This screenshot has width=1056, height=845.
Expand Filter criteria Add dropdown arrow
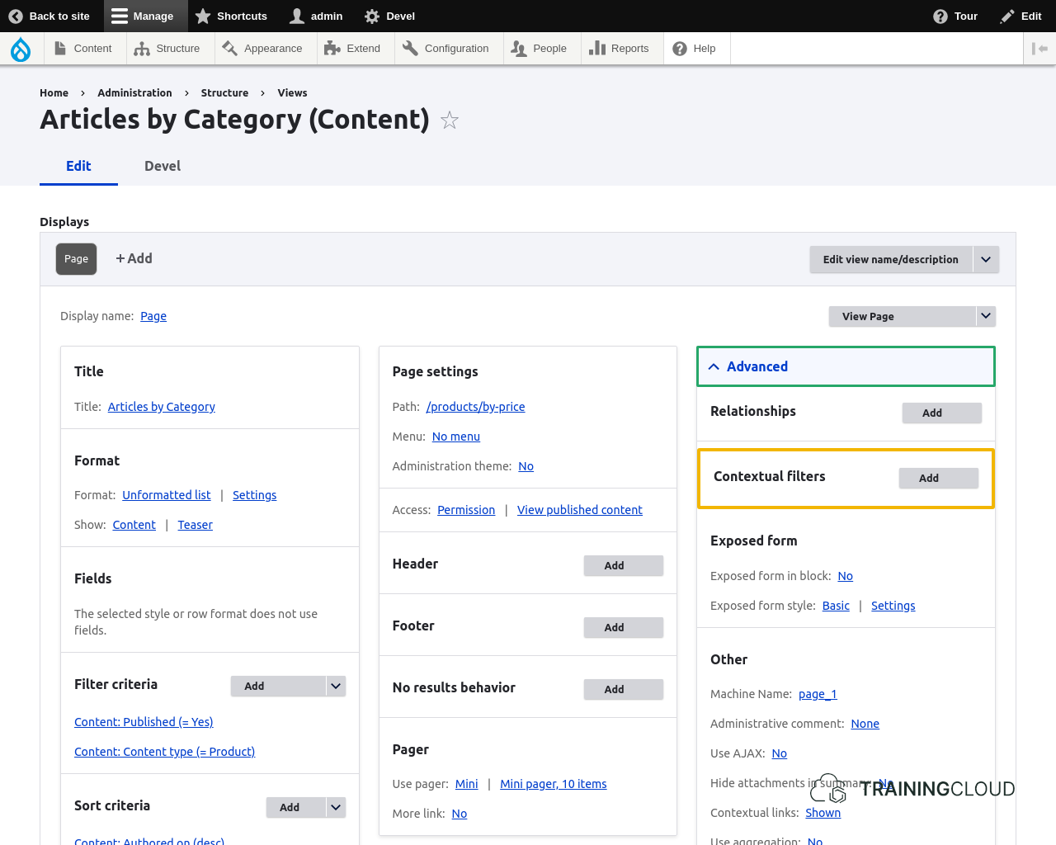336,686
